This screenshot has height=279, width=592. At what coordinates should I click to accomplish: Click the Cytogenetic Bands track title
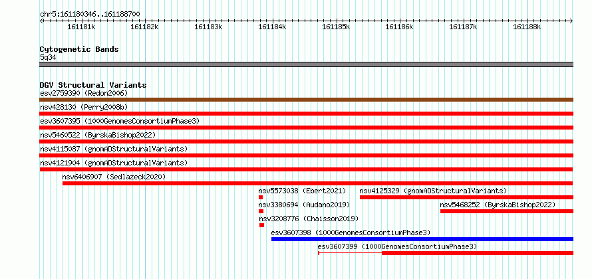pyautogui.click(x=79, y=49)
